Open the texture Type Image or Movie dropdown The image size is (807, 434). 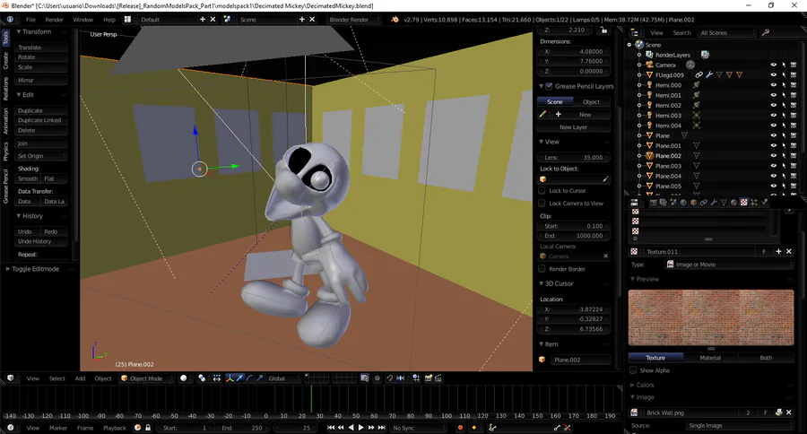(x=729, y=265)
